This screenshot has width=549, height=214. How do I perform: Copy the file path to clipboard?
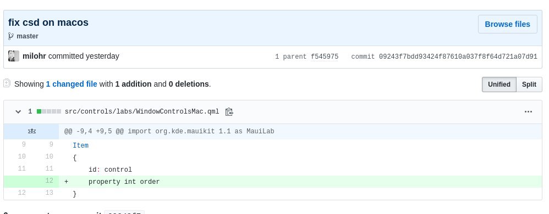tap(229, 112)
